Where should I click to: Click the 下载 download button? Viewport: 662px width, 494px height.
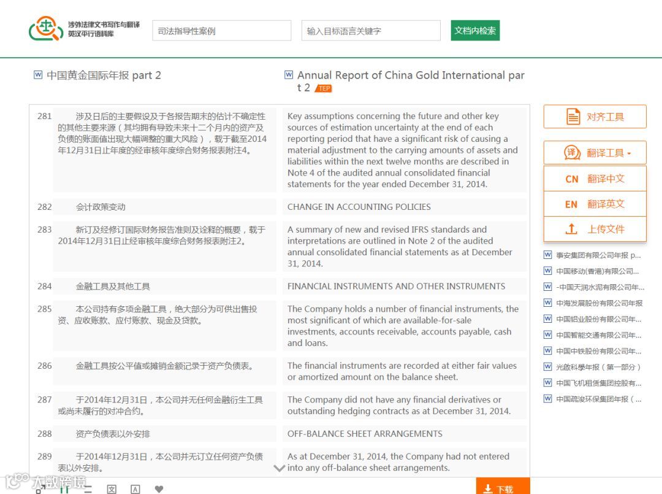[503, 487]
